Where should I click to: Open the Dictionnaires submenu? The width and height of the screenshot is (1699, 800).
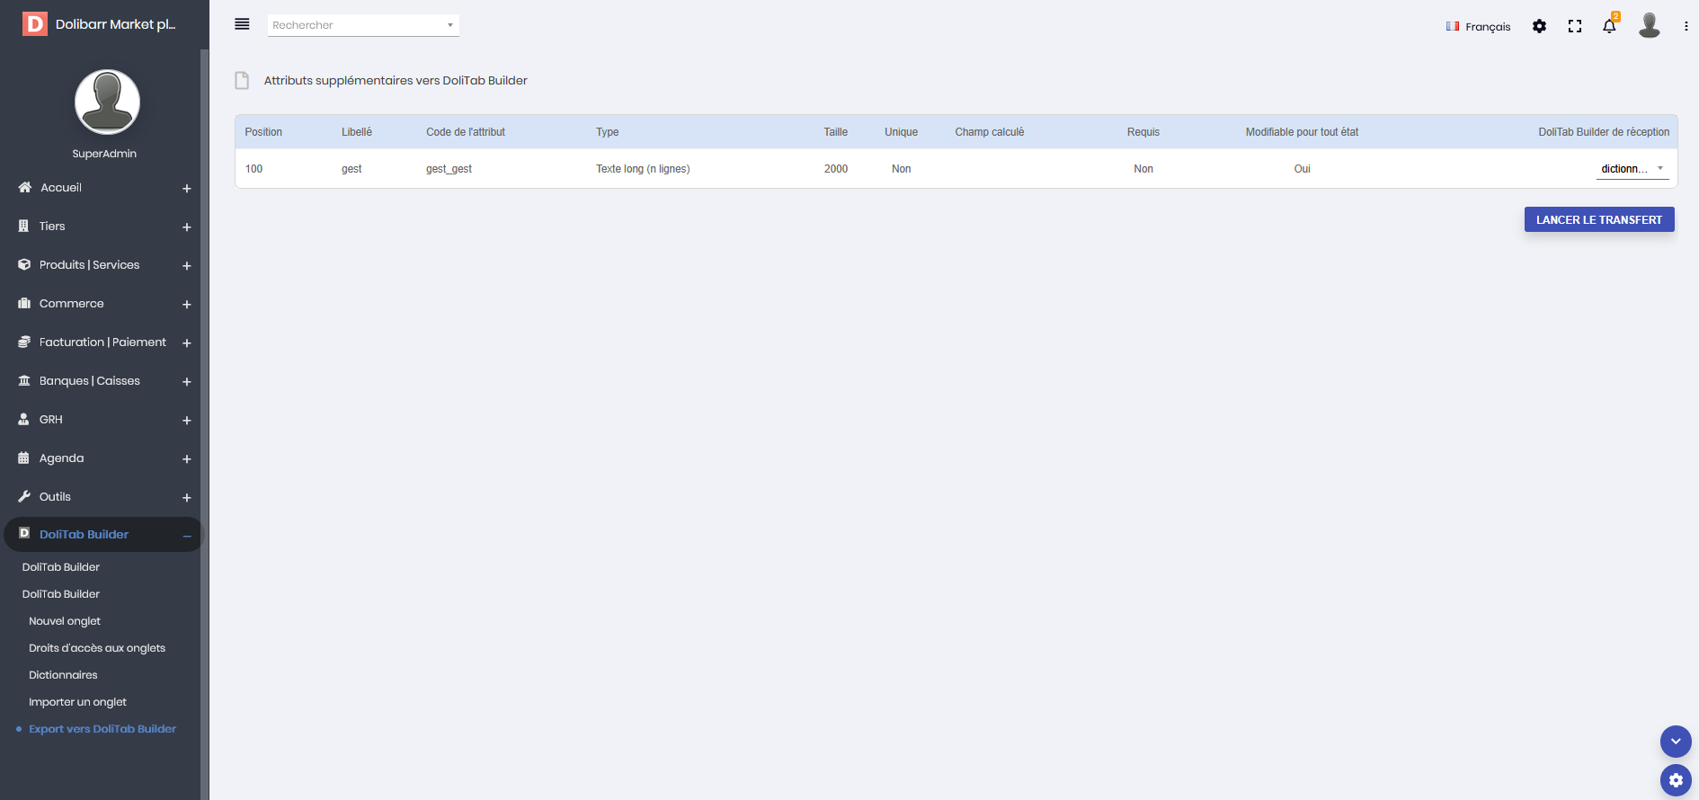point(63,675)
